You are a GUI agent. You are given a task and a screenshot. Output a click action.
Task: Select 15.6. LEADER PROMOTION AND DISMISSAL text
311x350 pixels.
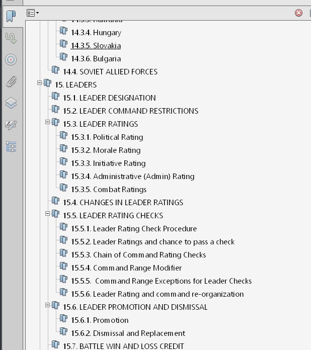point(135,307)
